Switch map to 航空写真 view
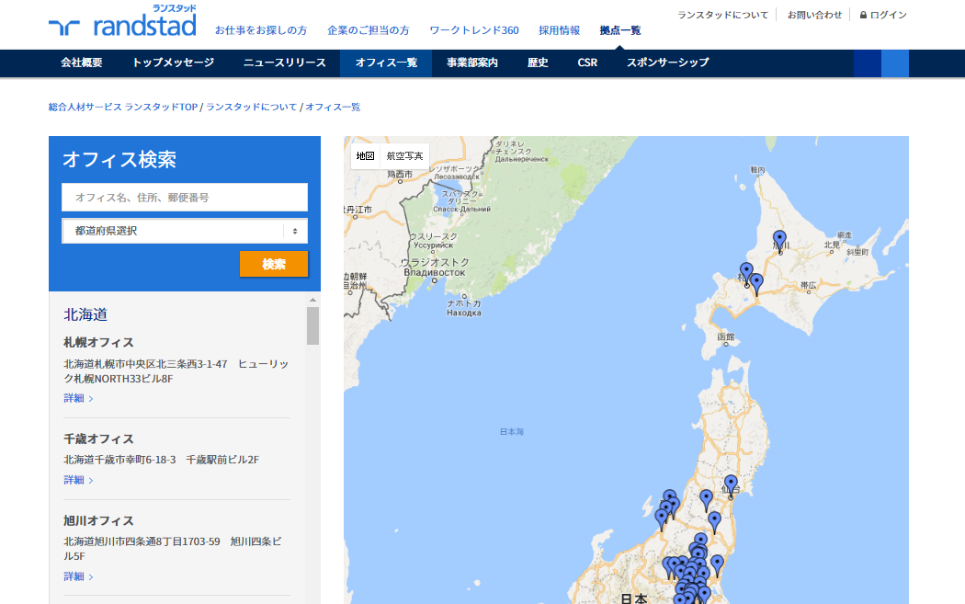965x604 pixels. [x=404, y=155]
